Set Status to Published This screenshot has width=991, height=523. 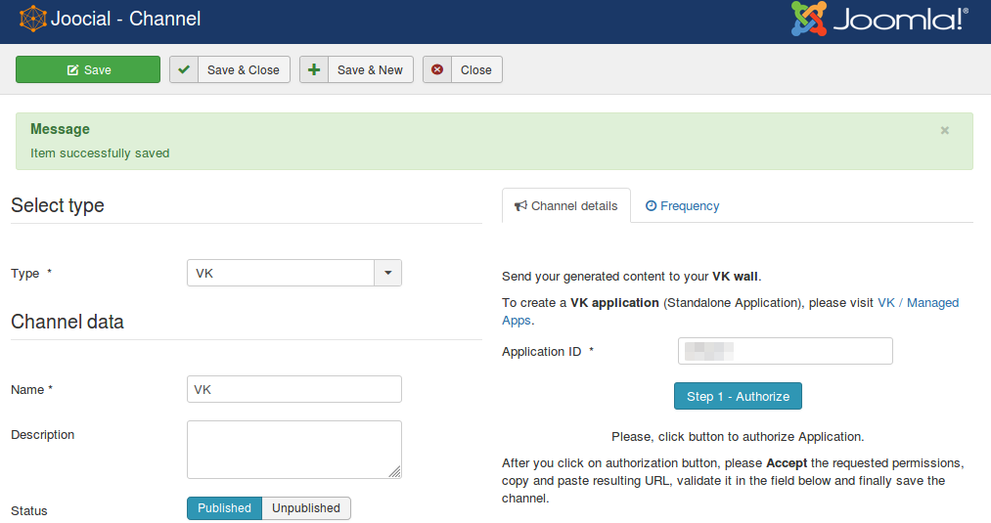coord(224,507)
